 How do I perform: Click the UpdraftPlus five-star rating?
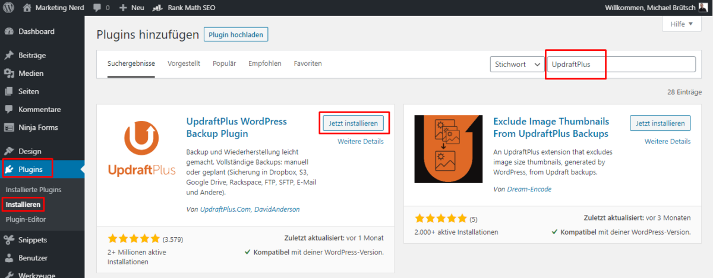point(134,239)
